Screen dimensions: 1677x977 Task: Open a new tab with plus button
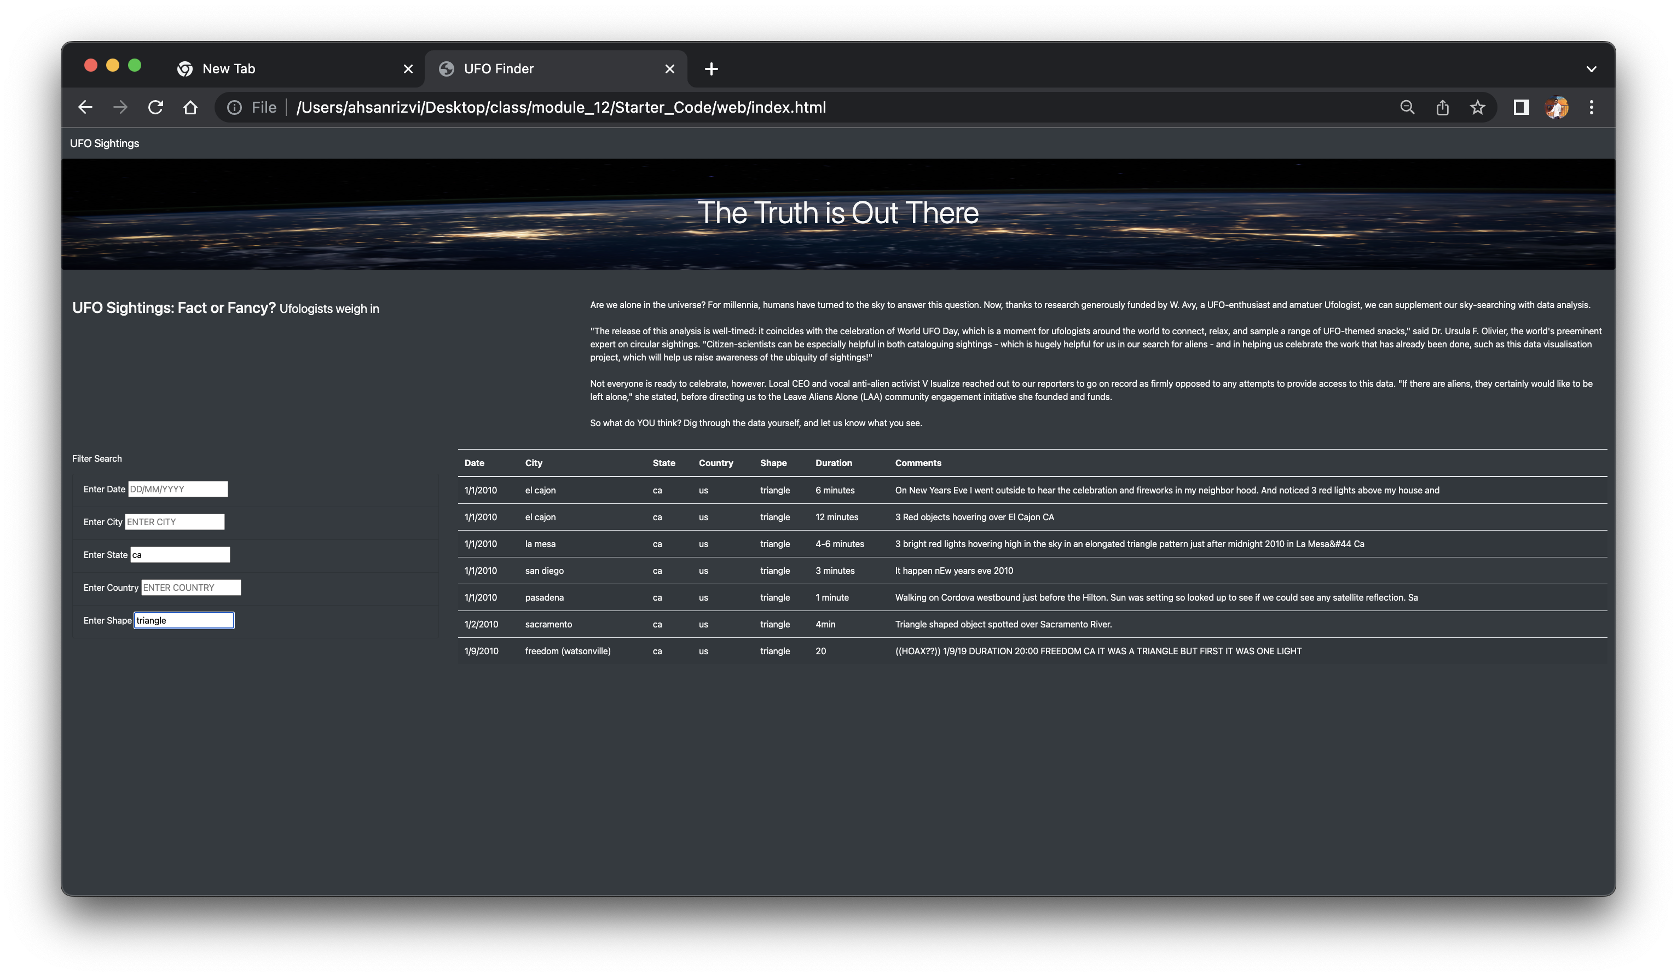(711, 68)
